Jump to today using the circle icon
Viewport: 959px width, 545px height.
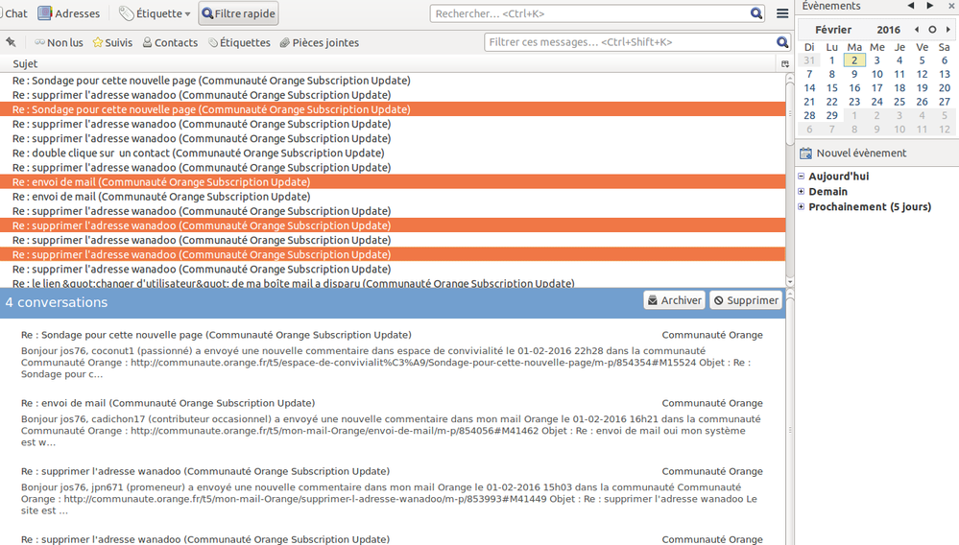coord(932,30)
